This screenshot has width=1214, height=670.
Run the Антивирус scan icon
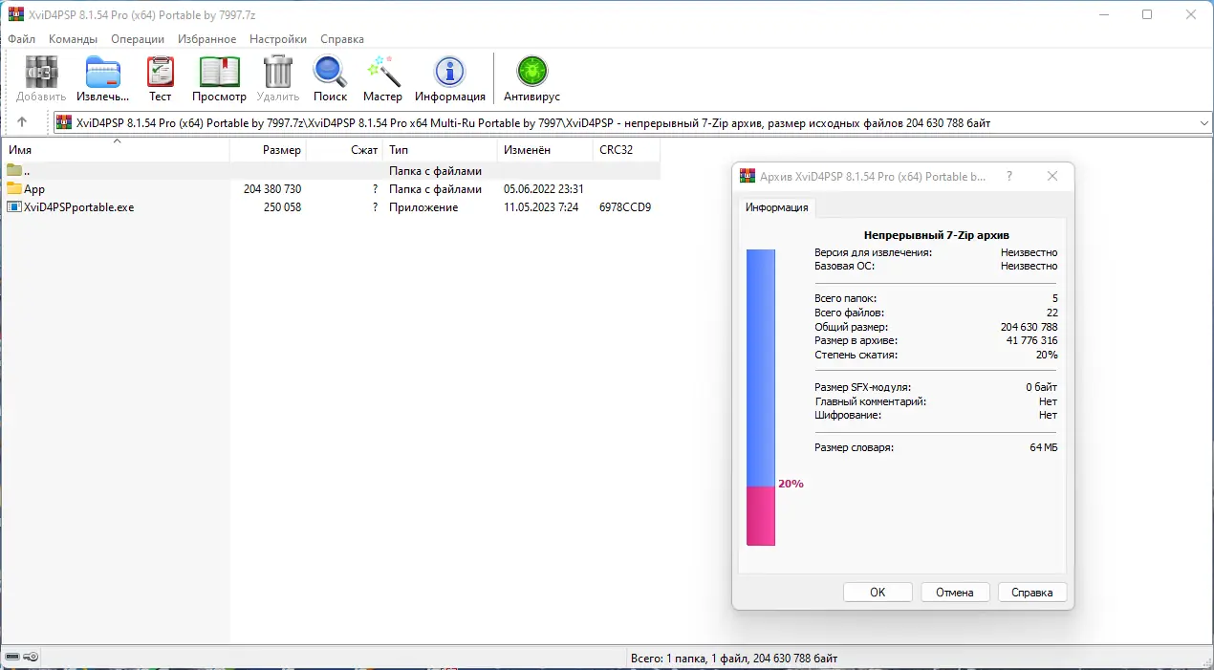(531, 76)
